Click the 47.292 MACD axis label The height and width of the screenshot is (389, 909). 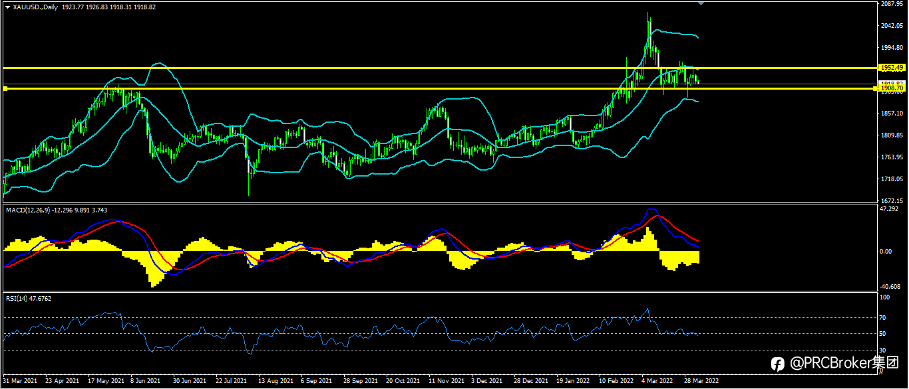click(x=889, y=208)
